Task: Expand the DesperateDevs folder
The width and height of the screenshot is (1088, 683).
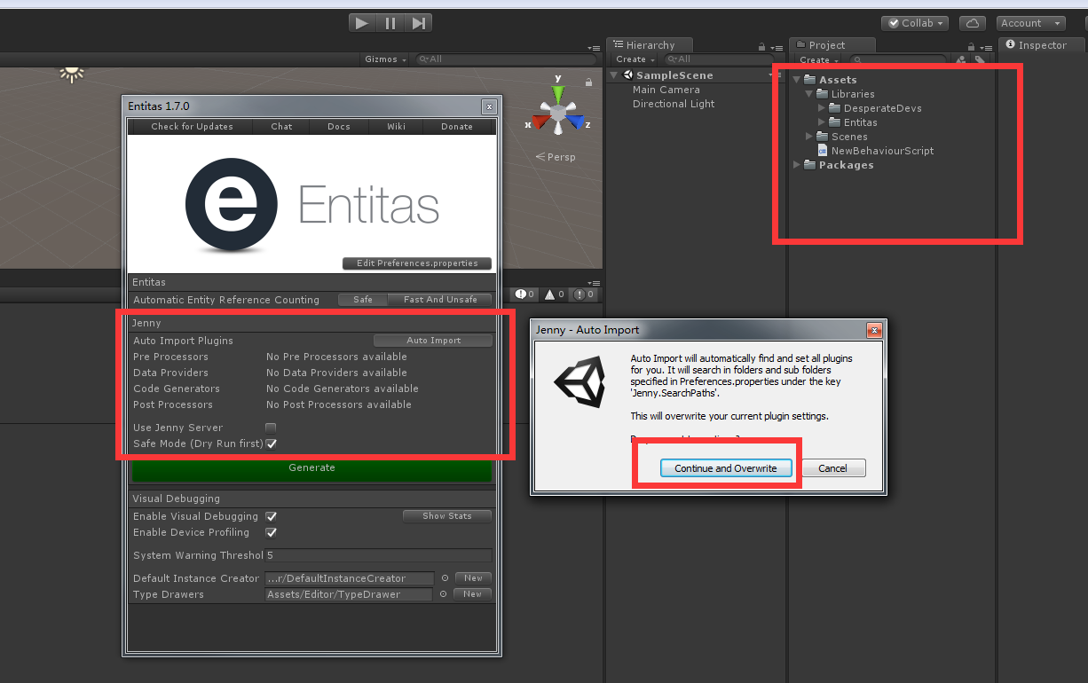Action: click(x=820, y=107)
